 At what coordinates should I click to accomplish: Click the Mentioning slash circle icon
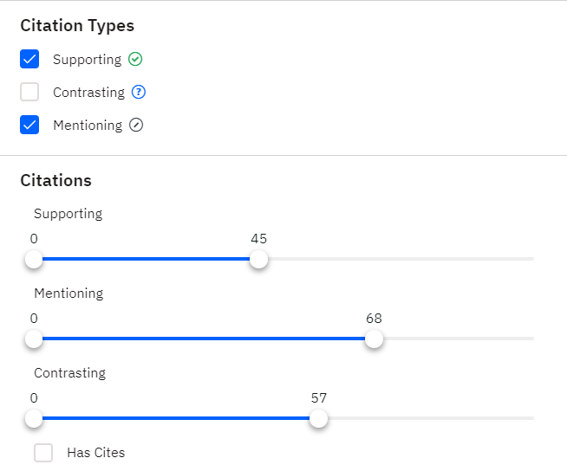coord(136,125)
